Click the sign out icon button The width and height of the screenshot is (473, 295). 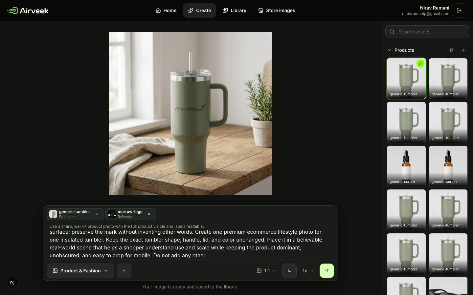pos(459,10)
